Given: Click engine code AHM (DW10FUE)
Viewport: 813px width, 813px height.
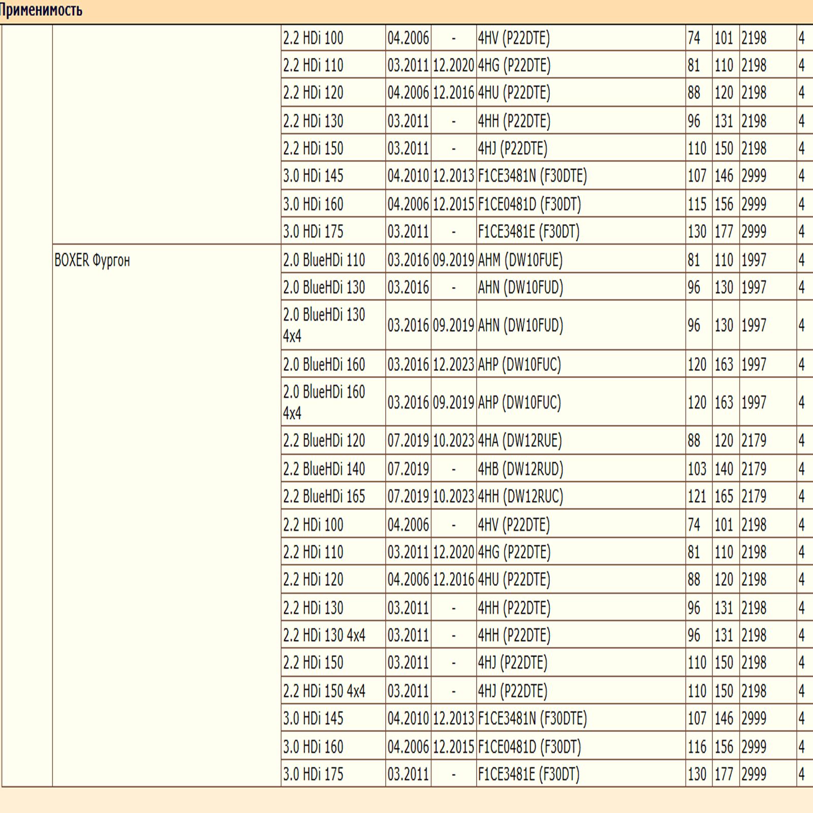Looking at the screenshot, I should click(520, 260).
